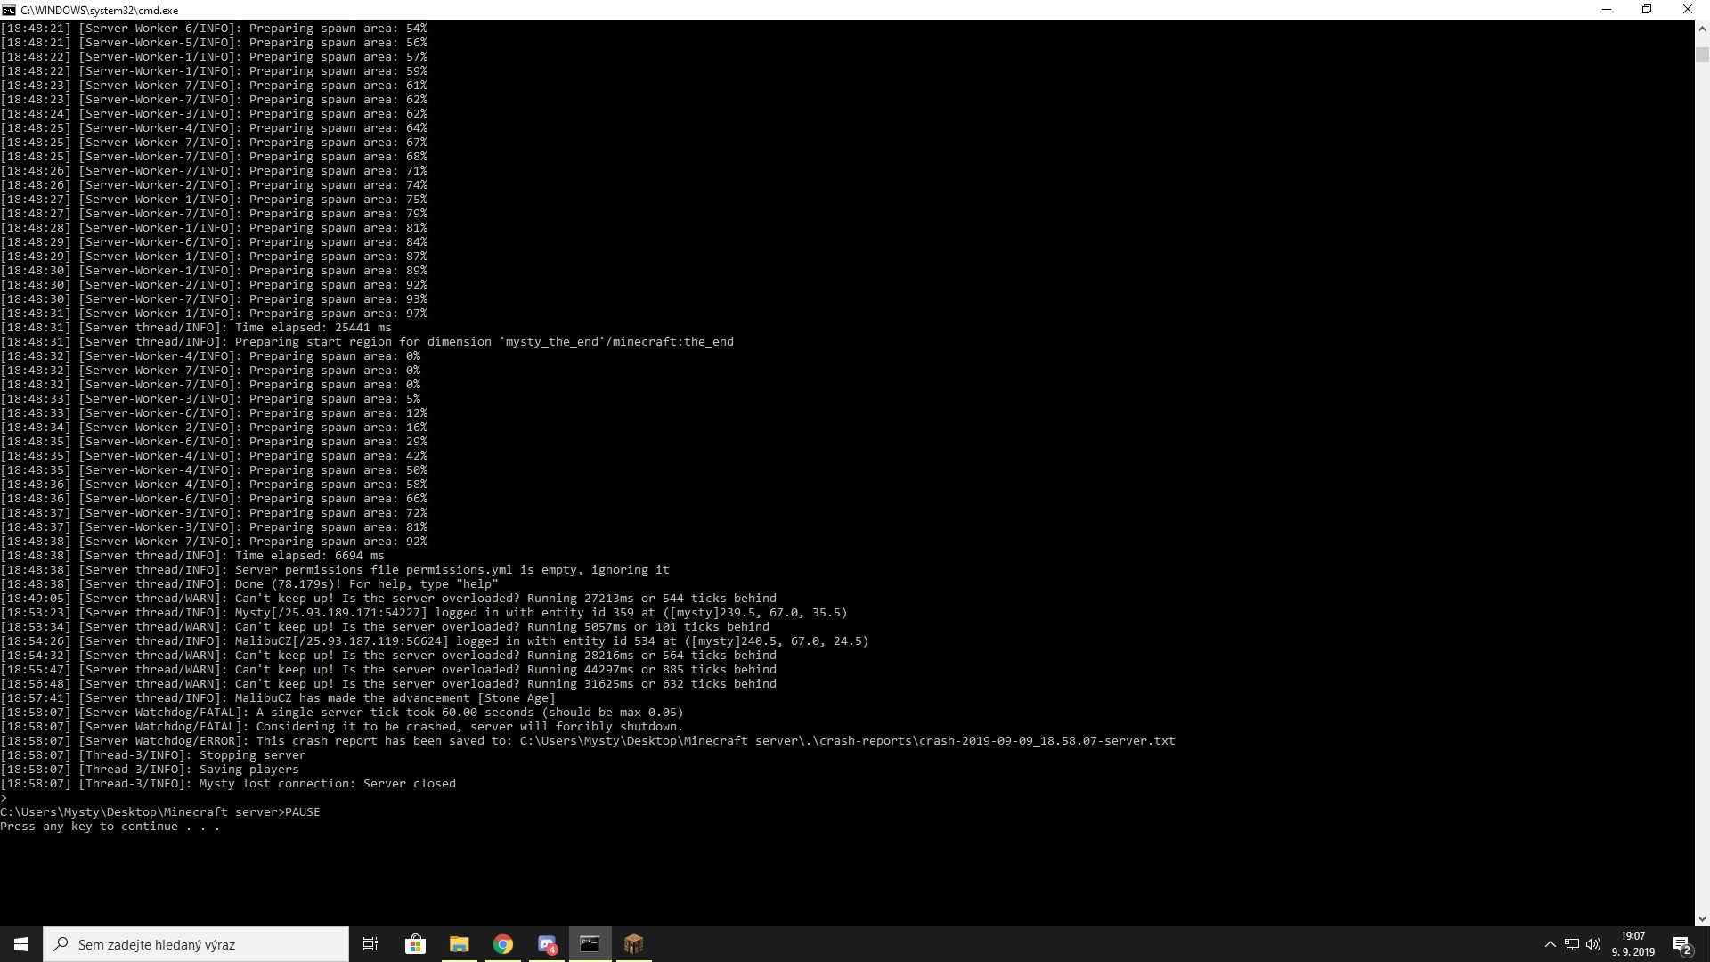Click the taskbar search box

tap(196, 944)
